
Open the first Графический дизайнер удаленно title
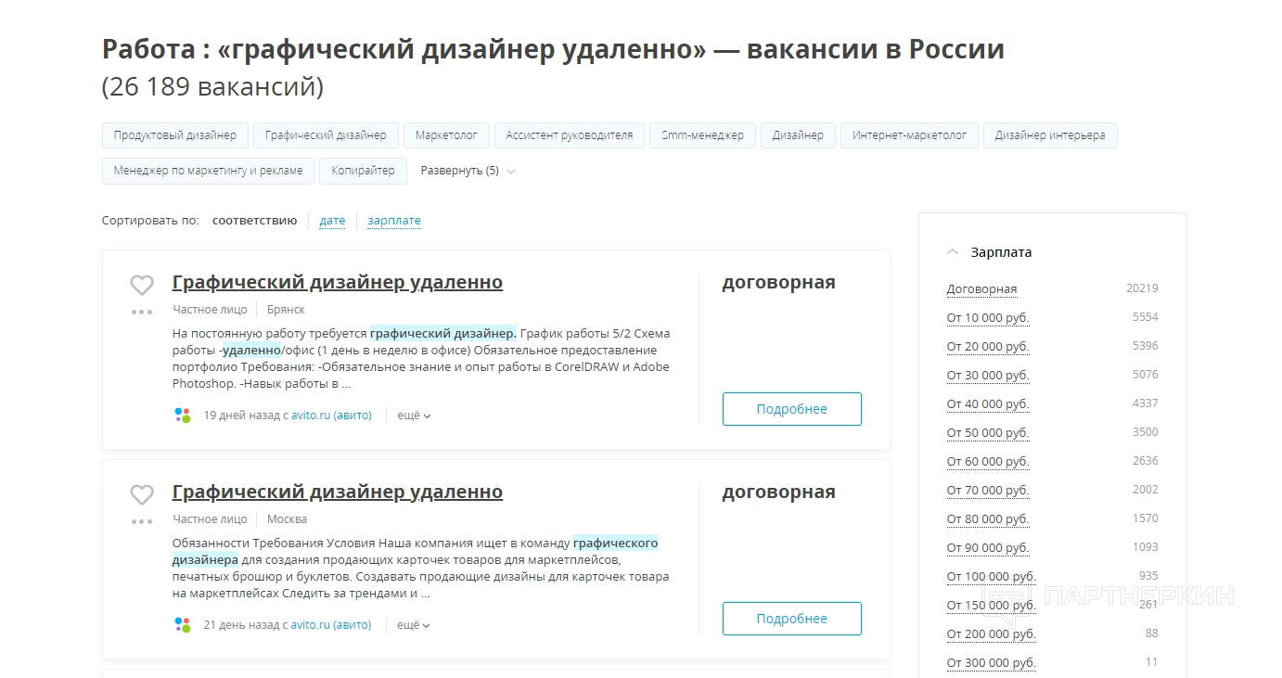(338, 282)
